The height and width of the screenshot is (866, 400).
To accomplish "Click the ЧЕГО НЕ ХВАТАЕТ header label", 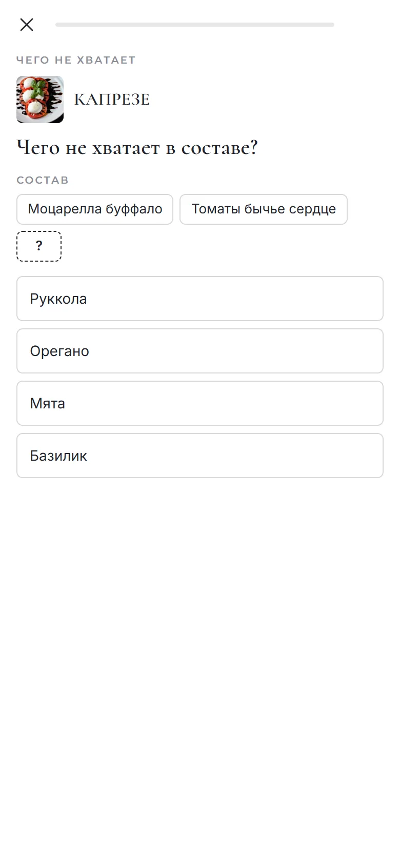I will (76, 60).
